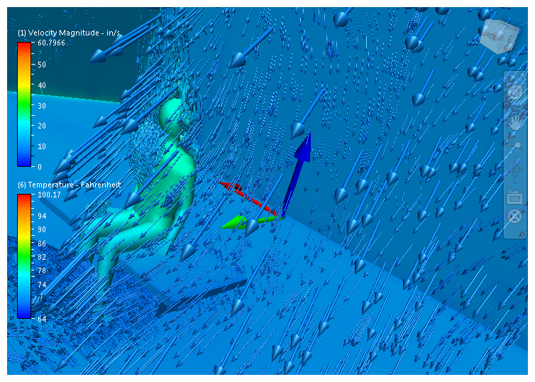Screen dimensions: 535x382
Task: Click the red X-axis triad arrow
Action: coord(249,199)
